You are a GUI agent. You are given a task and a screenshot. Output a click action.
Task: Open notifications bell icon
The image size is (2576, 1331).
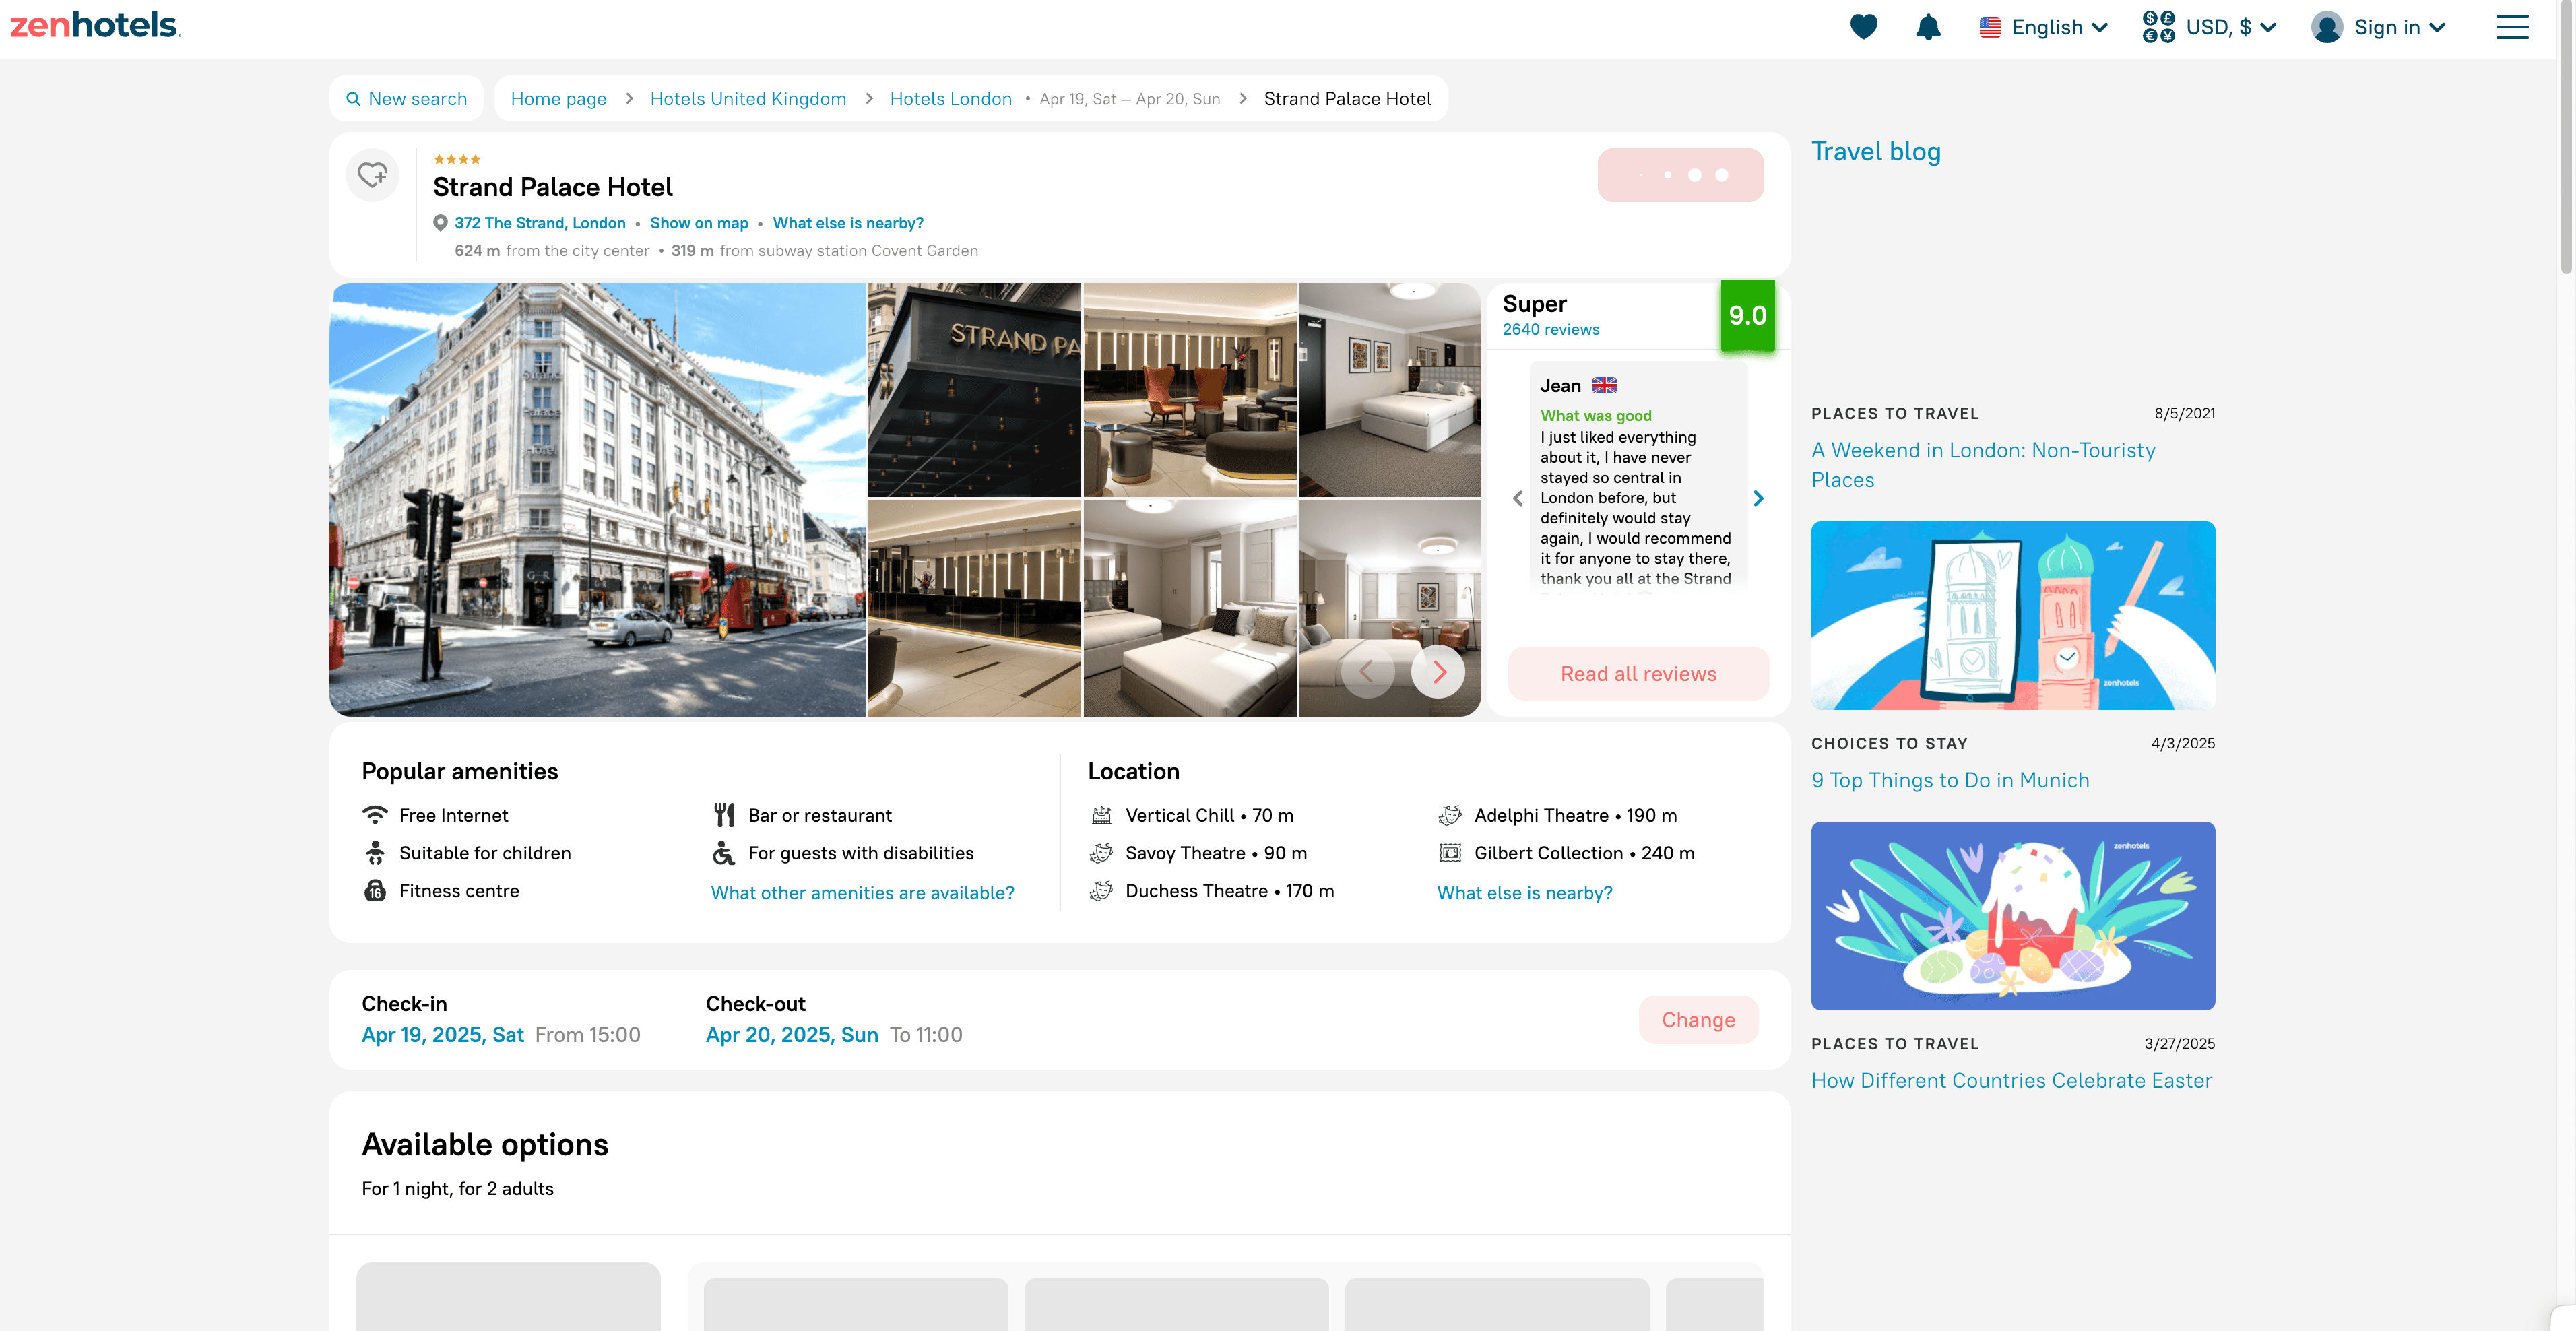1928,27
